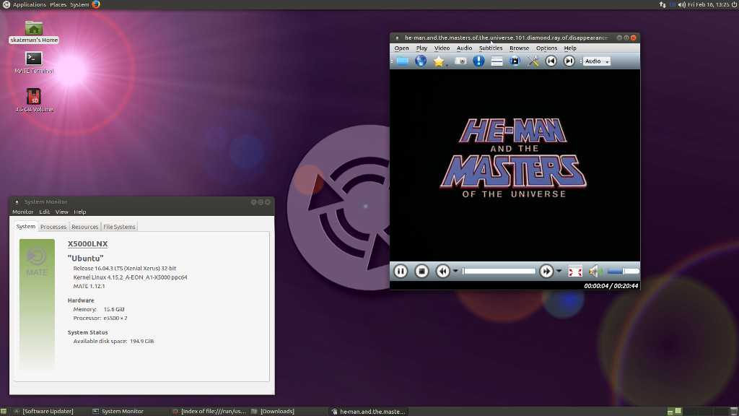Open the Edit menu in System Monitor
739x416 pixels.
pyautogui.click(x=44, y=212)
